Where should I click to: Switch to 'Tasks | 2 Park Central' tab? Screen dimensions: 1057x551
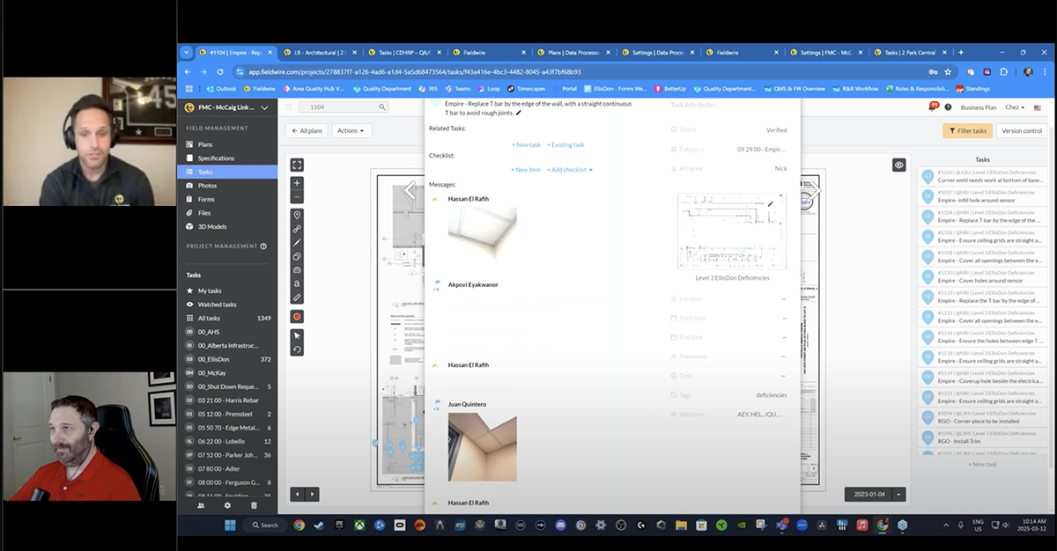pos(912,52)
